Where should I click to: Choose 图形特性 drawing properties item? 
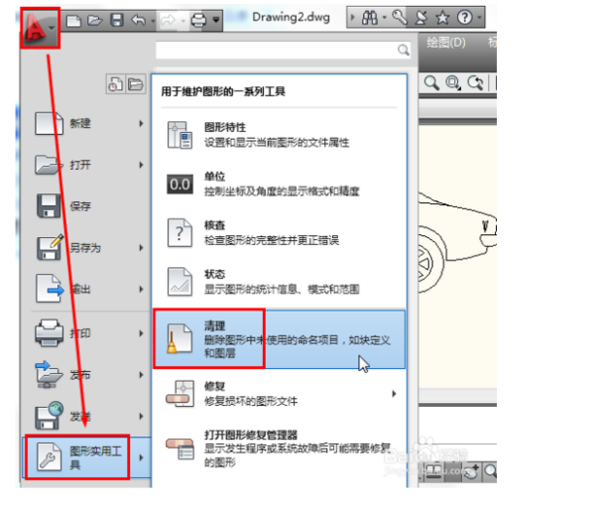coord(280,135)
